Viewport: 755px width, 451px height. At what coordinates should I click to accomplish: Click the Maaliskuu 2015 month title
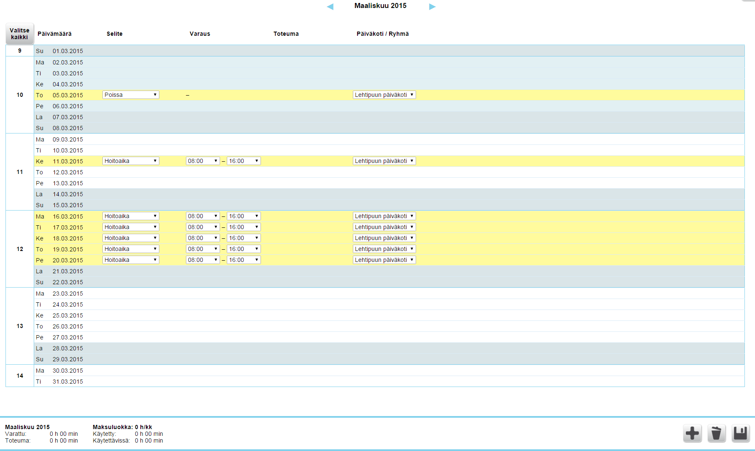coord(380,5)
